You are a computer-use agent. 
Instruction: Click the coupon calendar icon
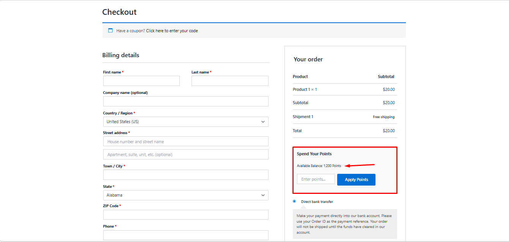[x=110, y=31]
